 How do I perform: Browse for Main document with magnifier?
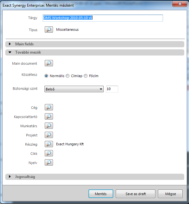pyautogui.click(x=49, y=63)
